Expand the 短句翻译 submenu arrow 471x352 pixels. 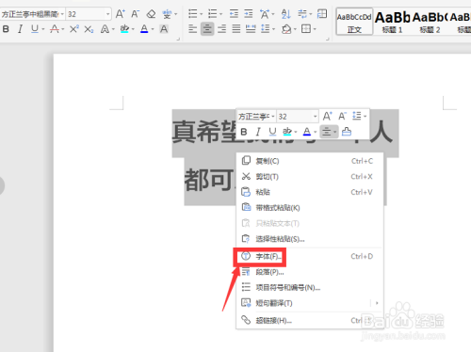point(377,303)
